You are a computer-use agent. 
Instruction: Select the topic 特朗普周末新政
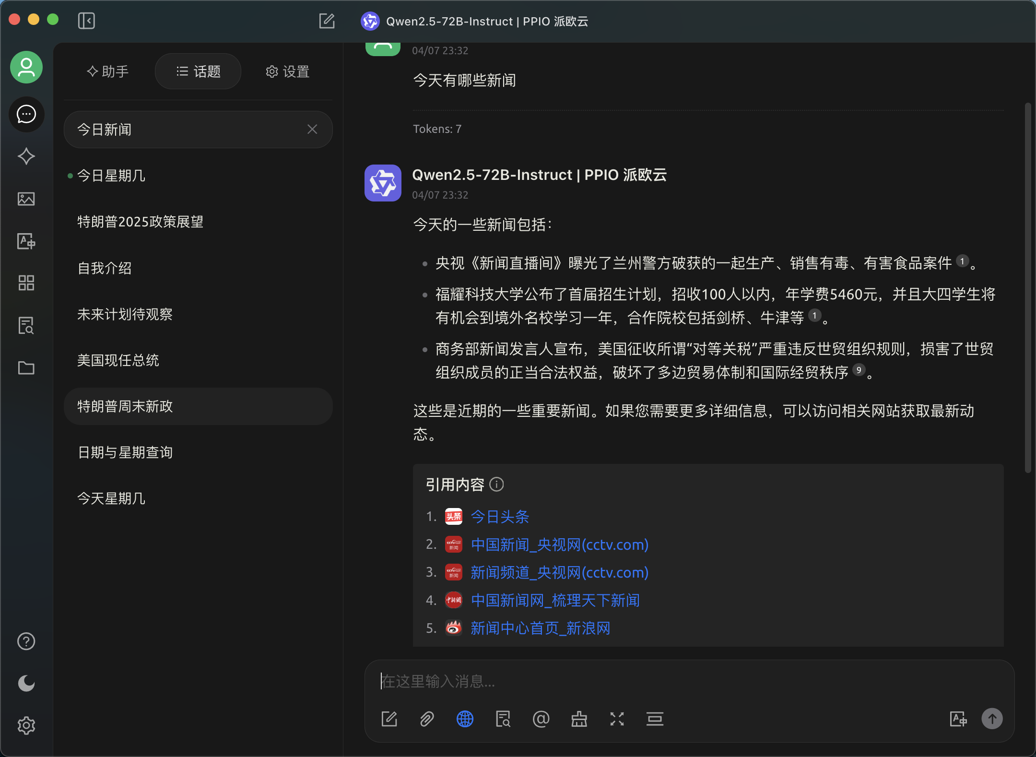coord(198,406)
